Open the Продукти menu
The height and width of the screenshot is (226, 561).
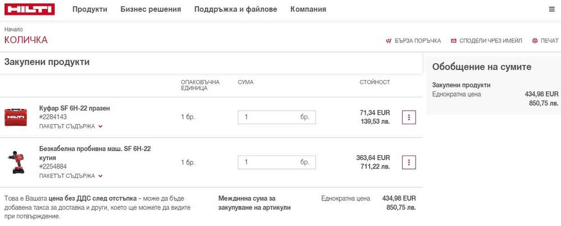click(90, 10)
